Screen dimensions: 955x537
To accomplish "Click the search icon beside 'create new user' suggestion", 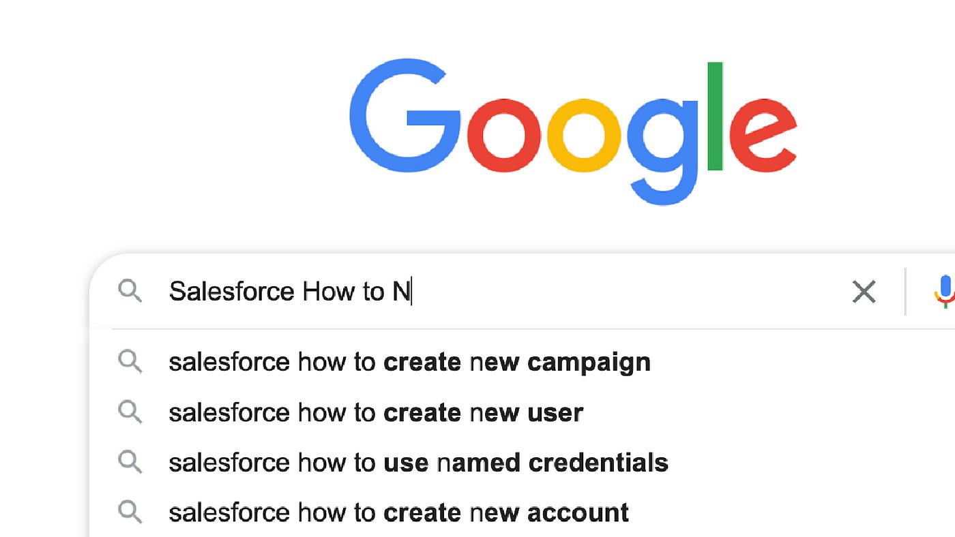I will [130, 412].
